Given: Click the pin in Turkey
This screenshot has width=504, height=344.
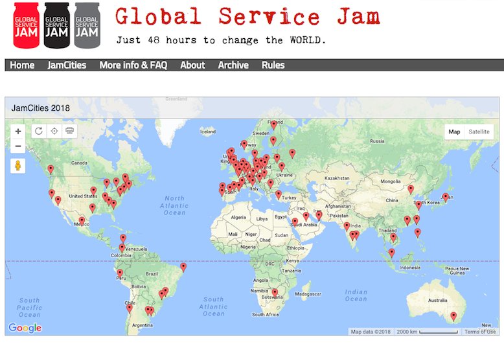Looking at the screenshot, I should point(279,195).
